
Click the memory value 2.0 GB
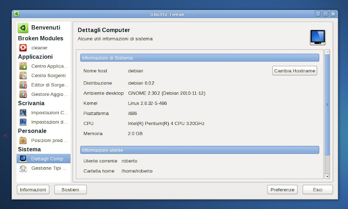135,134
